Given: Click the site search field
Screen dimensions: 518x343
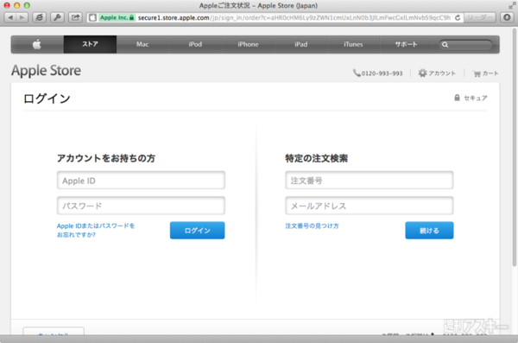Looking at the screenshot, I should (x=465, y=45).
